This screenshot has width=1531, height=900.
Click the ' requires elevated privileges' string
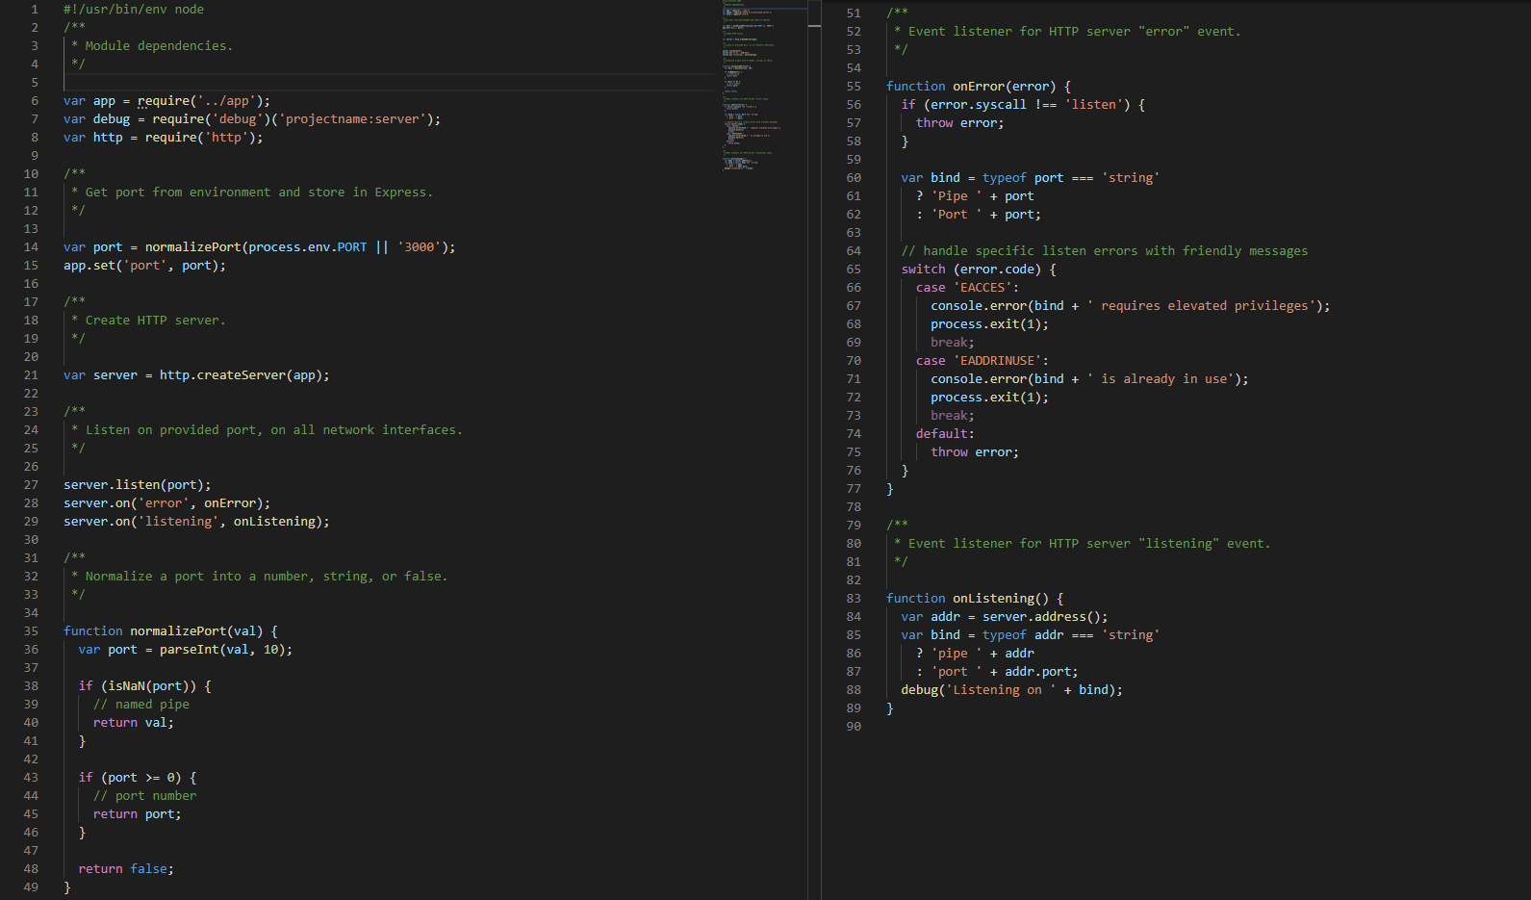1201,305
